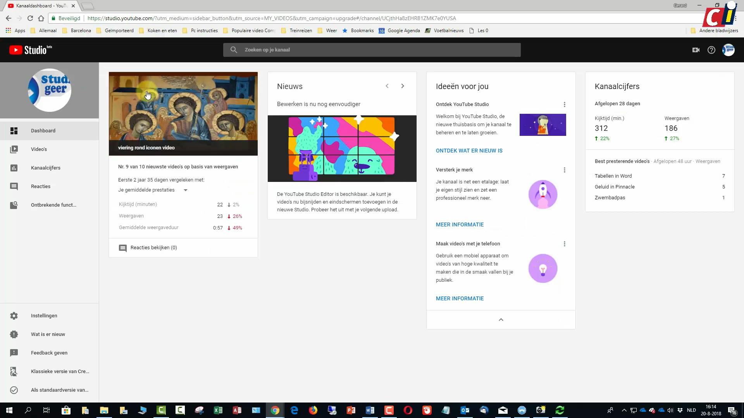The height and width of the screenshot is (418, 744).
Task: Open the help question mark icon
Action: pos(711,50)
